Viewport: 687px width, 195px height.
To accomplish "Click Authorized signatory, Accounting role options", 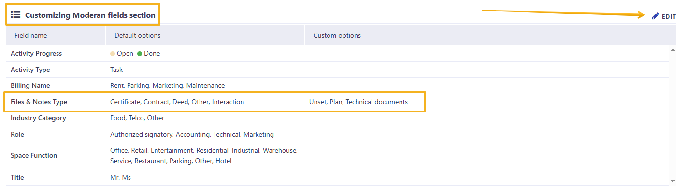I will [x=192, y=134].
